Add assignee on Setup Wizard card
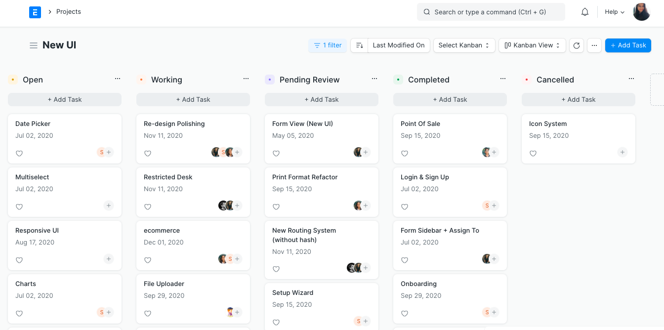The image size is (664, 330). 366,321
